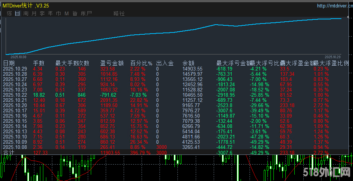The image size is (353, 181).
Task: Click the percentage 26.34 %
Action: (x=139, y=142)
